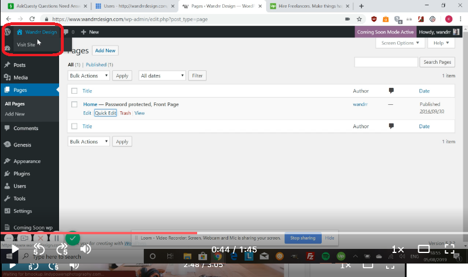Viewport: 468px width, 277px height.
Task: Click Add New button beside Pages heading
Action: coord(105,50)
